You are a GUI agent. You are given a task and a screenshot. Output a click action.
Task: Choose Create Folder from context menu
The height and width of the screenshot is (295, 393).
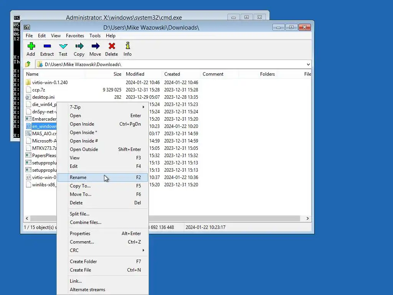coord(103,262)
